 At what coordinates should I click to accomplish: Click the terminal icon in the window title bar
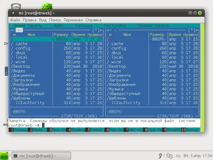tap(13, 13)
